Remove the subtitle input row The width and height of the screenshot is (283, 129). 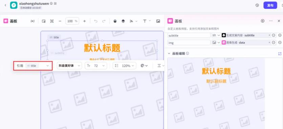coord(280,35)
